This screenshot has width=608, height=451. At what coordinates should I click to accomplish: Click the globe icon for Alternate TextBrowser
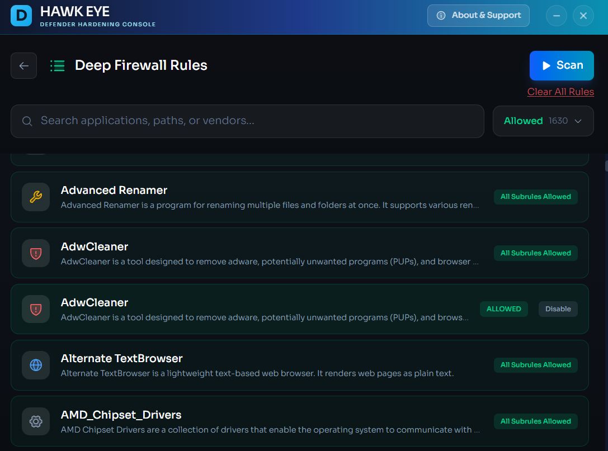coord(36,365)
